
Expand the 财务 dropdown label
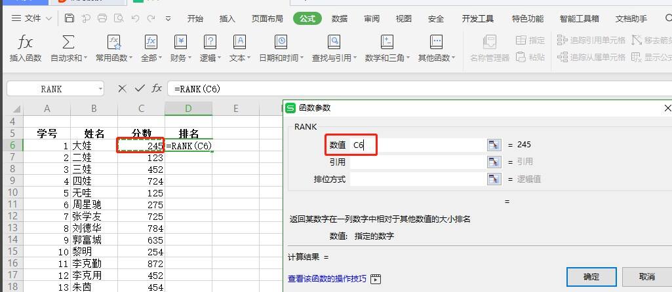pos(180,58)
